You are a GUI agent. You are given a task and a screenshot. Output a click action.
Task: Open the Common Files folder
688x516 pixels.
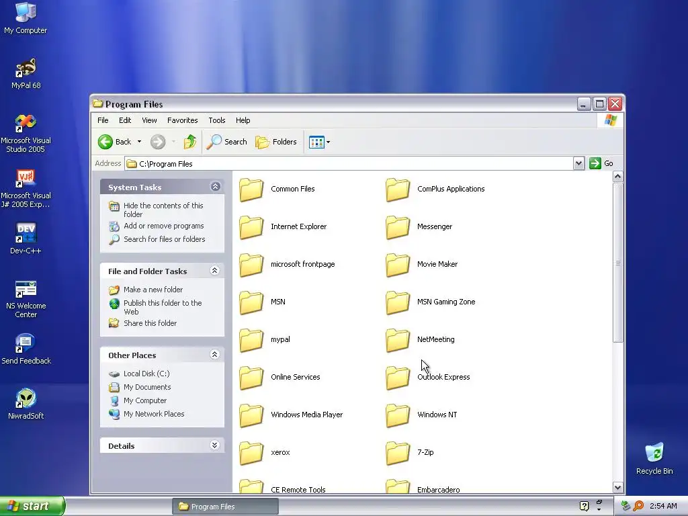277,189
